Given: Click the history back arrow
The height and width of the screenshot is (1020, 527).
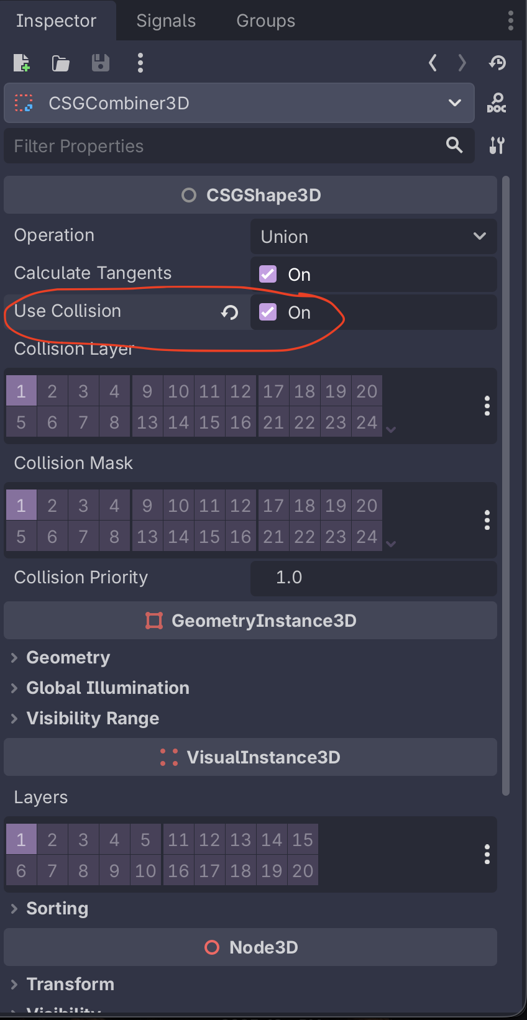Looking at the screenshot, I should 433,63.
